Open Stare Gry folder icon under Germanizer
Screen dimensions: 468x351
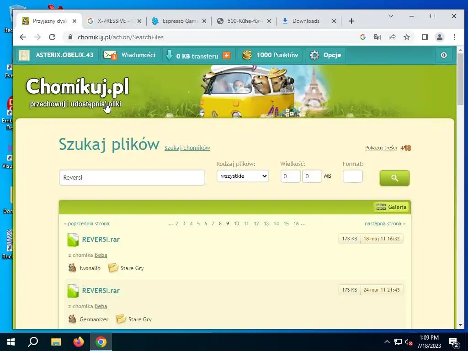[x=121, y=319]
